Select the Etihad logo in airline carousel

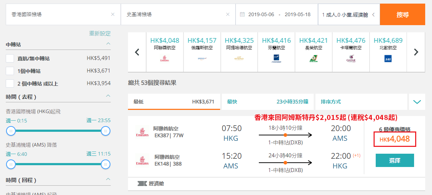[x=239, y=59]
